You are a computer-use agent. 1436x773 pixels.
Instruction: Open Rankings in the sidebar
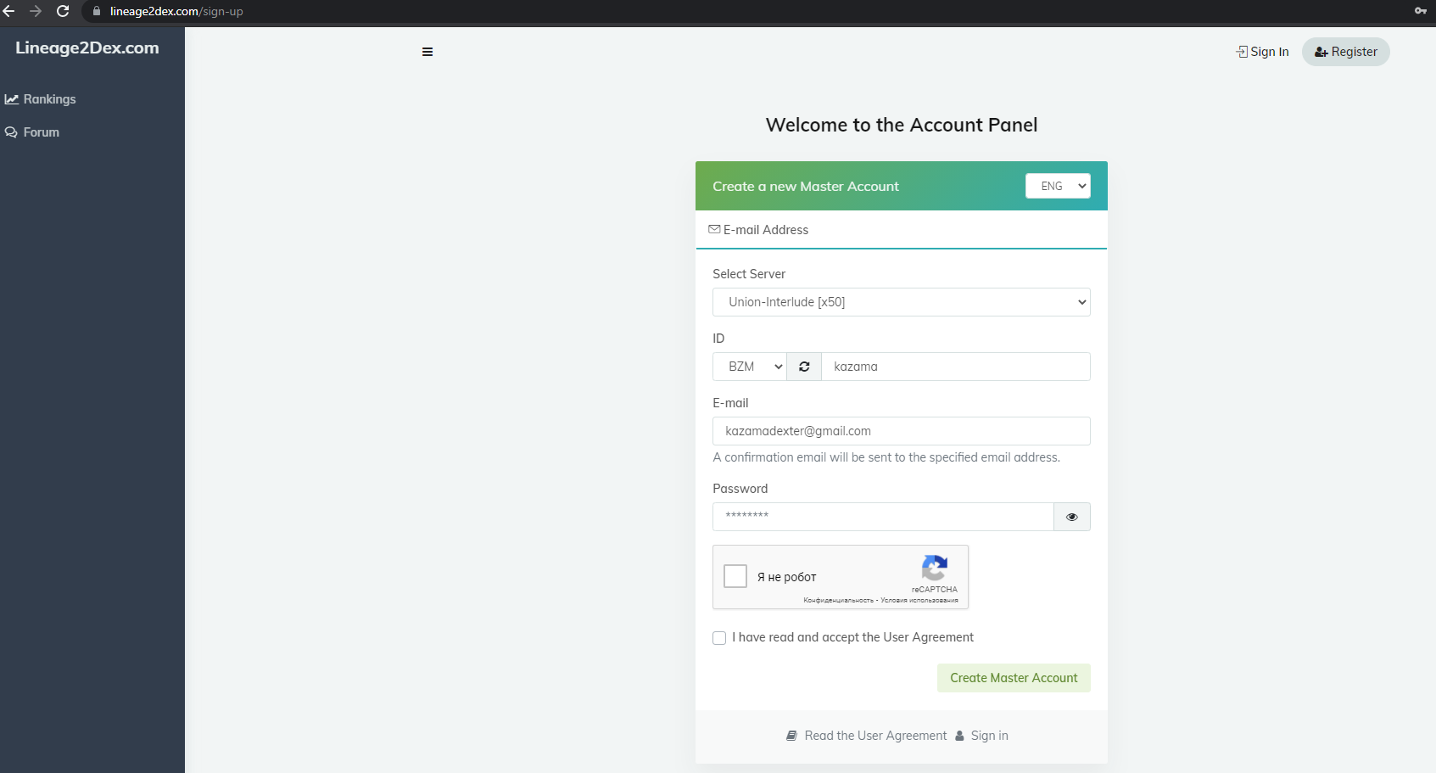(49, 99)
